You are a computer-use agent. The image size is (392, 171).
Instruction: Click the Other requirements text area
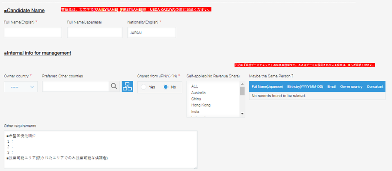pyautogui.click(x=101, y=150)
